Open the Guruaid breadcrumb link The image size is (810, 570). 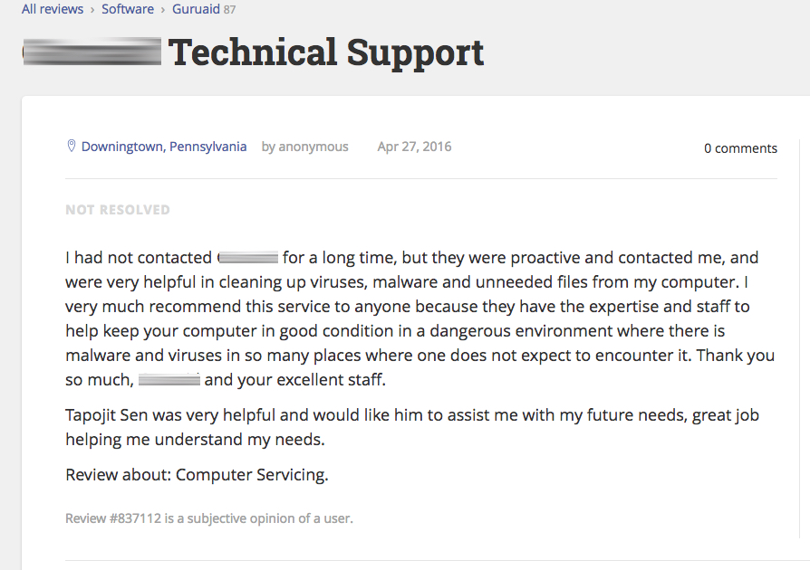tap(197, 9)
